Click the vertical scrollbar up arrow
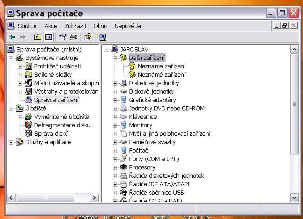Image resolution: width=303 pixels, height=219 pixels. coord(295,50)
